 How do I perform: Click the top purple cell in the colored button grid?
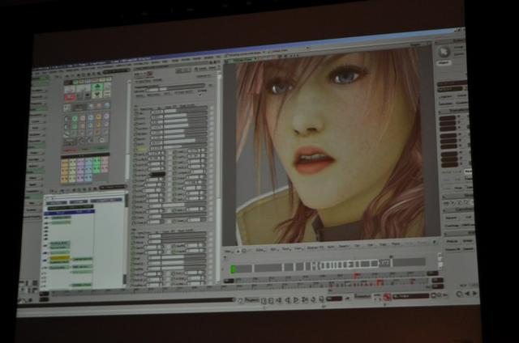(x=80, y=162)
